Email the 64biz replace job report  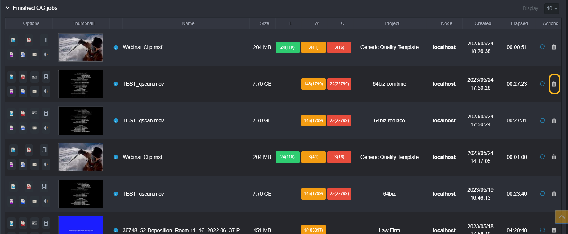point(35,128)
